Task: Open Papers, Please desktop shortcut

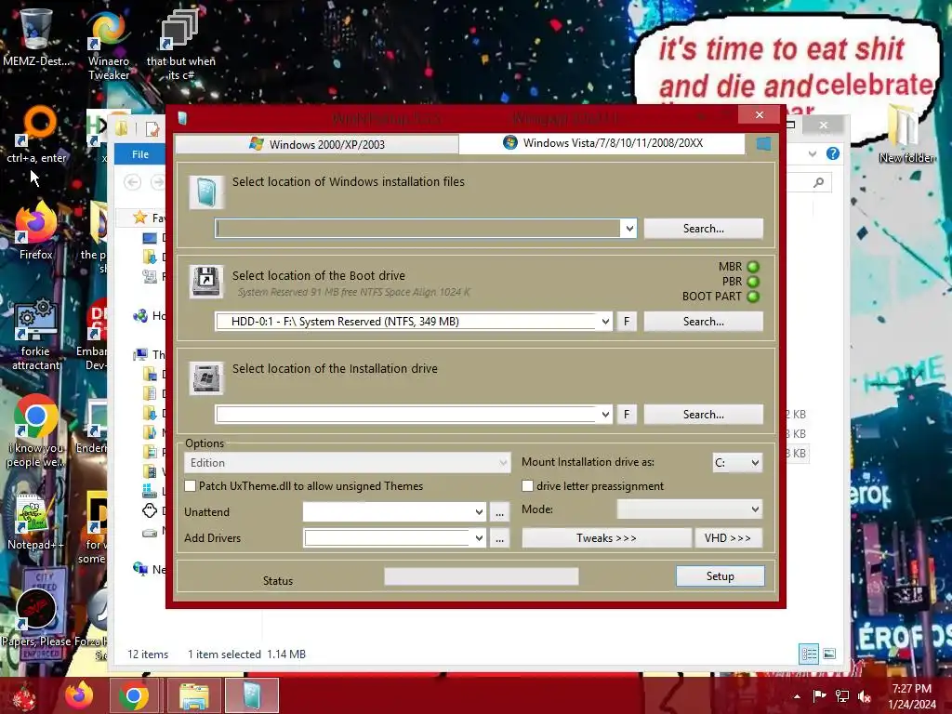Action: click(36, 617)
